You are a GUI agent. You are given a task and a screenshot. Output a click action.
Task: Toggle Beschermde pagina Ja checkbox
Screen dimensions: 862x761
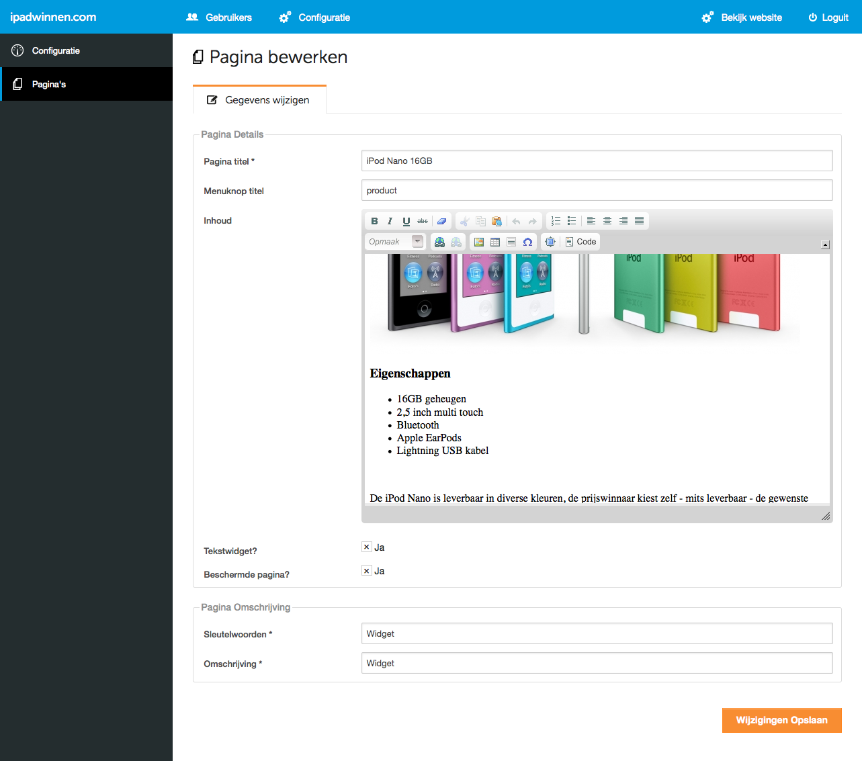(367, 570)
